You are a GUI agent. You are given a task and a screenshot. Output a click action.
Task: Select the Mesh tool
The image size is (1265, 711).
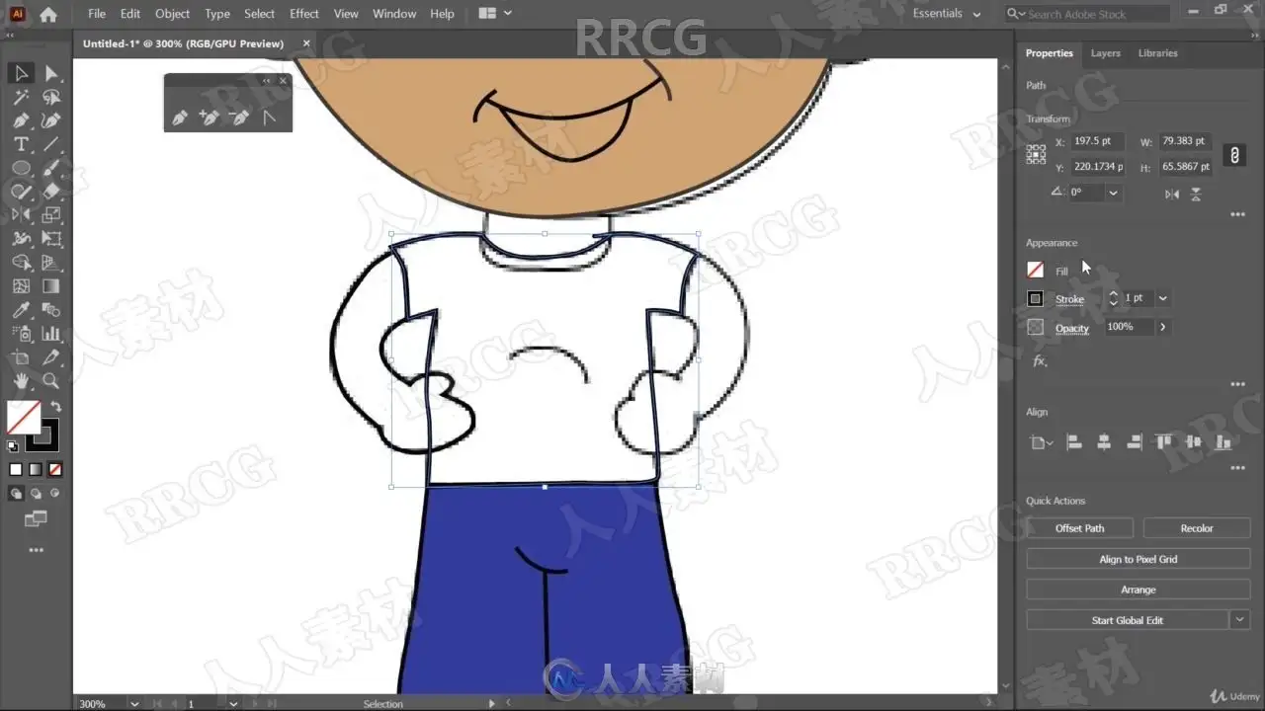click(x=21, y=286)
